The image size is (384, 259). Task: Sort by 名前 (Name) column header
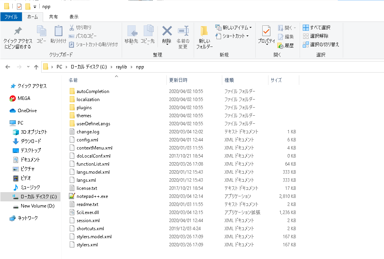73,80
